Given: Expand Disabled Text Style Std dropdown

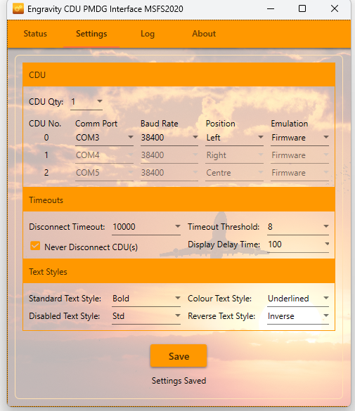Looking at the screenshot, I should coord(146,316).
